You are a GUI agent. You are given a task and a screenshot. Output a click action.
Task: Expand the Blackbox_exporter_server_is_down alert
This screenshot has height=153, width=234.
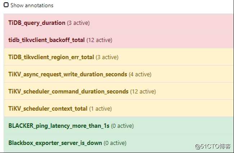pyautogui.click(x=55, y=143)
